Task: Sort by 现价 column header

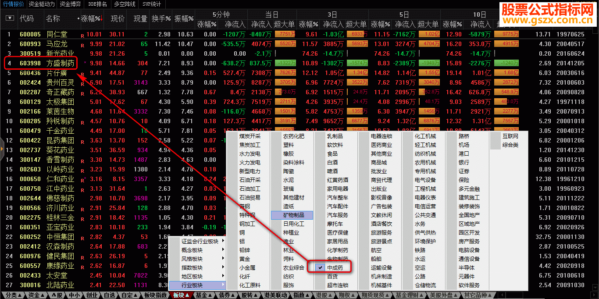Action: click(x=118, y=18)
